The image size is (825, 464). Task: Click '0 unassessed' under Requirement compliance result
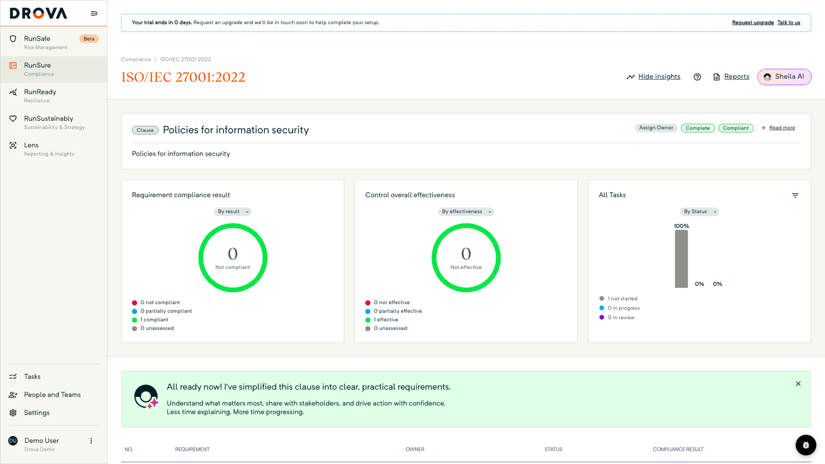click(157, 328)
